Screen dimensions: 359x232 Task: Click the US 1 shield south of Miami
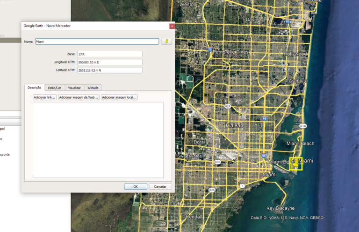pyautogui.click(x=242, y=186)
